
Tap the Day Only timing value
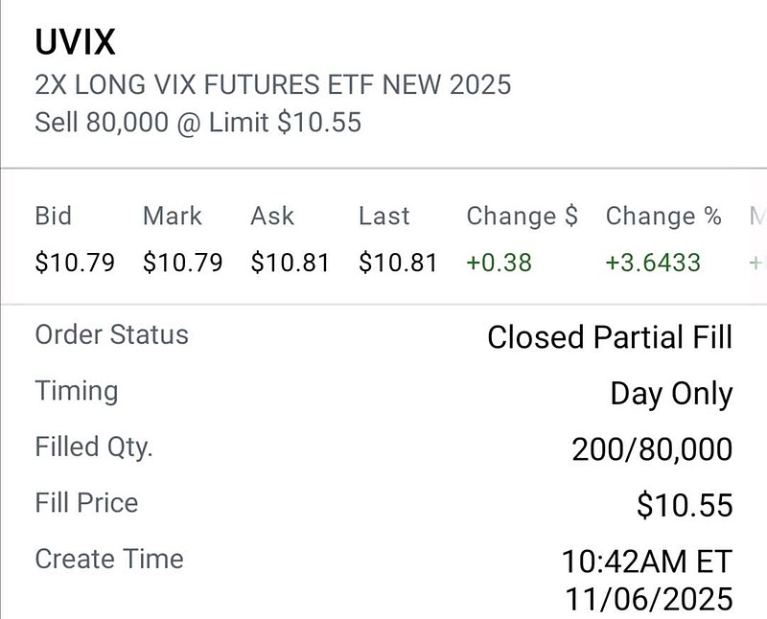tap(671, 394)
